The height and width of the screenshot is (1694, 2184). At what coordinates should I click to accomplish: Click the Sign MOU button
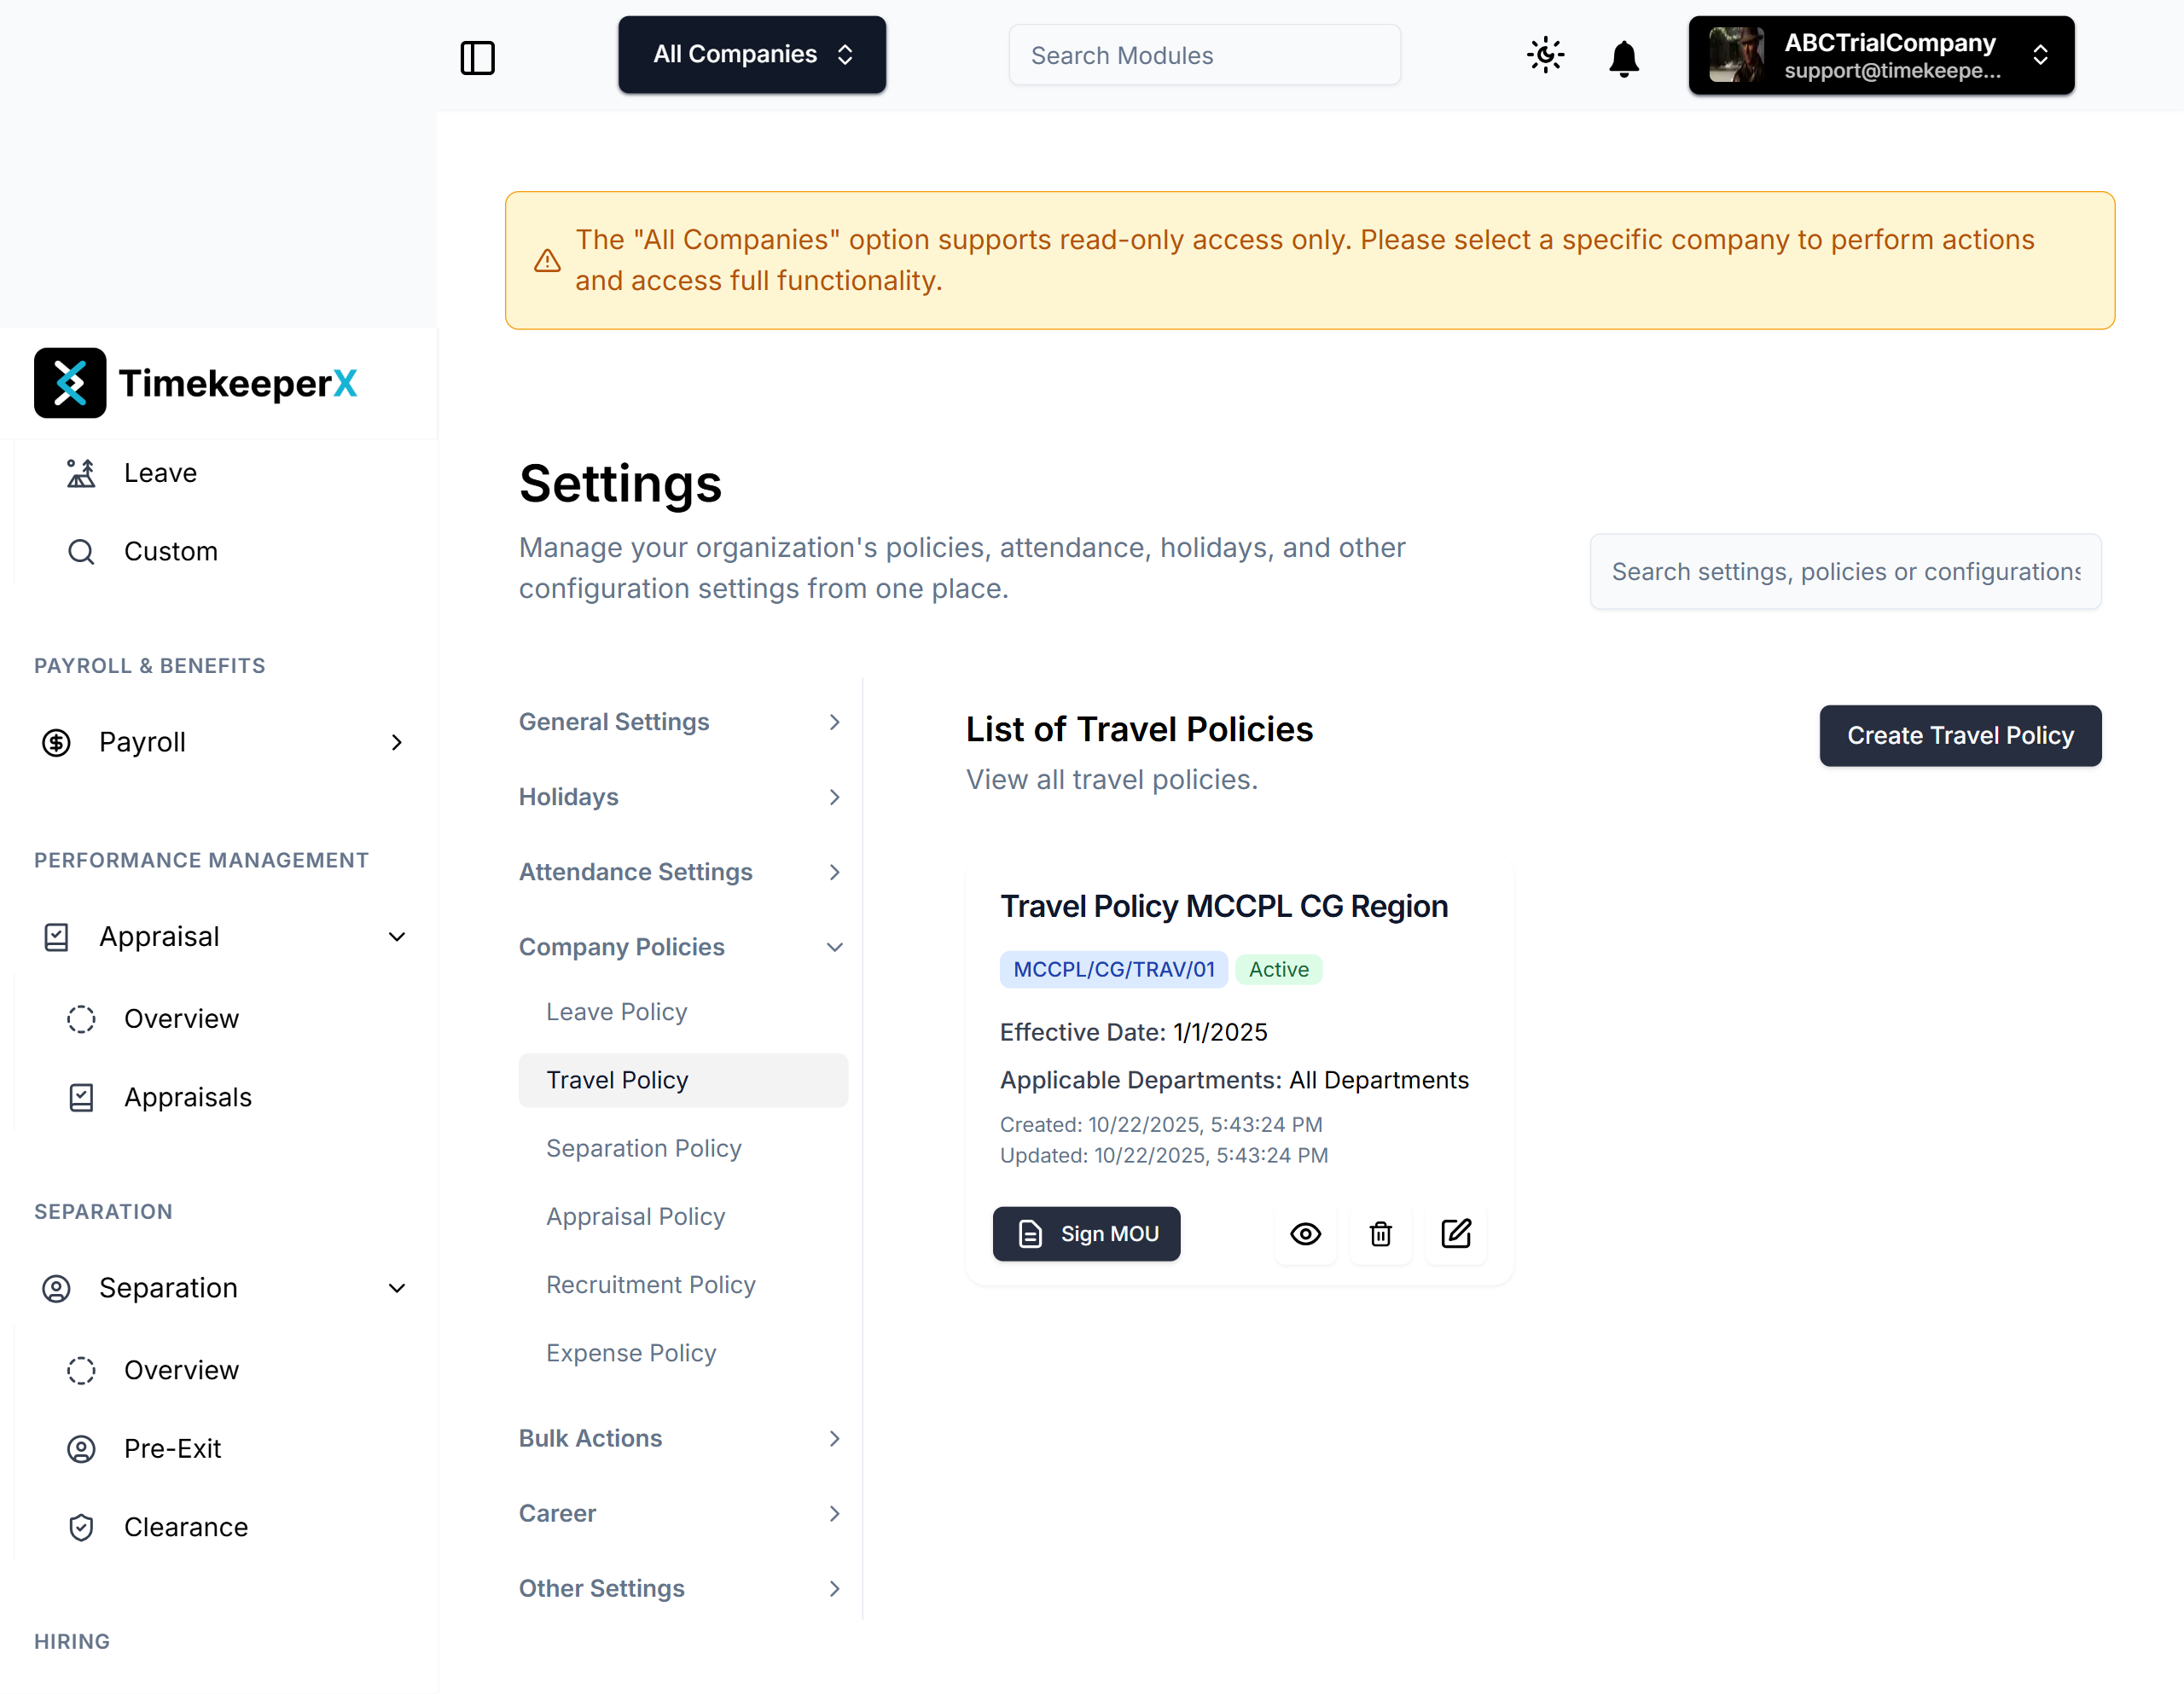pos(1086,1234)
